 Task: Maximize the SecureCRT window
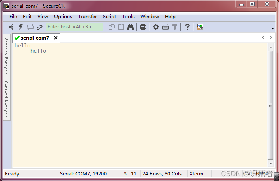pos(252,4)
